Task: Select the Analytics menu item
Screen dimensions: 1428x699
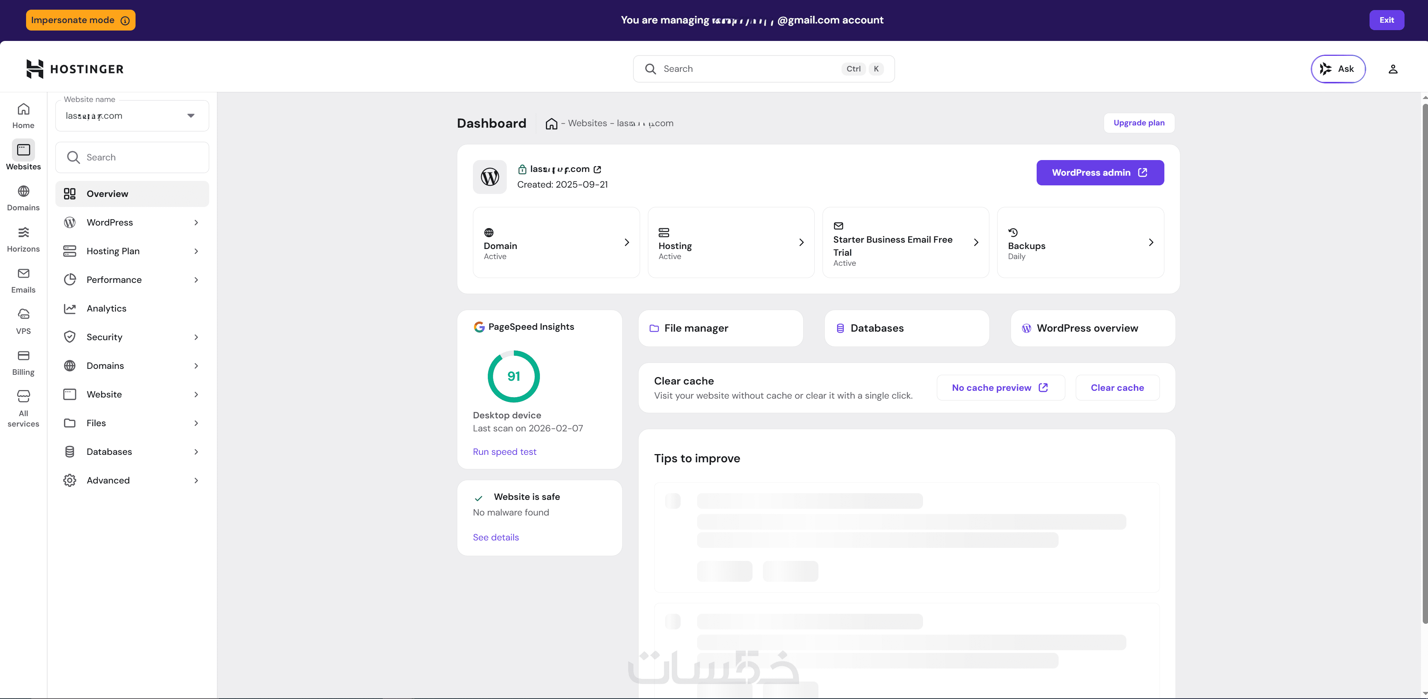Action: pos(106,308)
